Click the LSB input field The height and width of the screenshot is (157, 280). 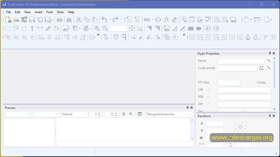(244, 90)
